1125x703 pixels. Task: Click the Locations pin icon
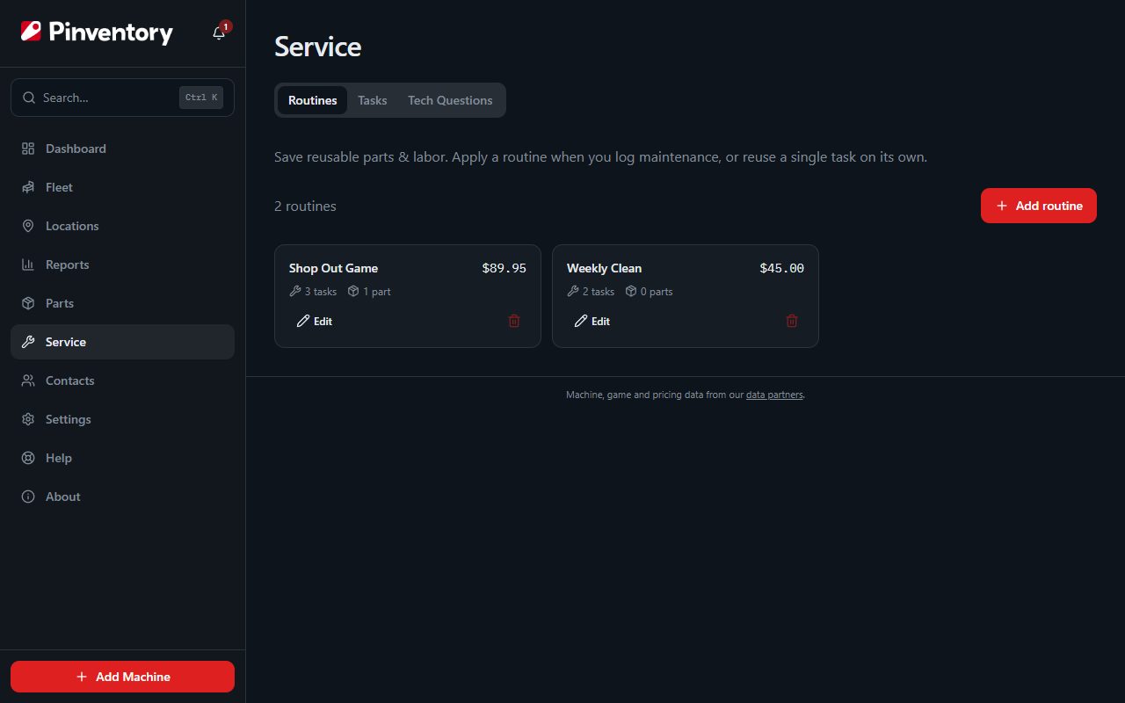(x=28, y=226)
